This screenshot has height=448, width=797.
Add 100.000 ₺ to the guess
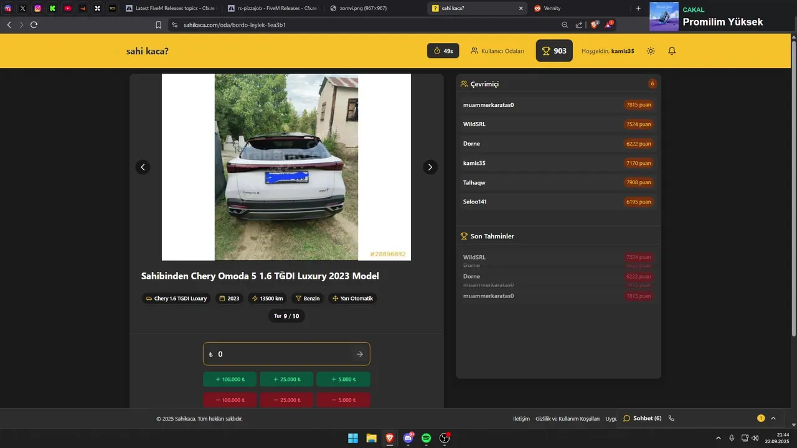point(230,380)
